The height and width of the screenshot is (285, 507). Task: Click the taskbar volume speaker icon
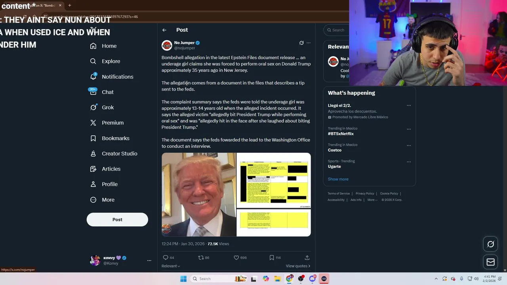[x=476, y=279]
